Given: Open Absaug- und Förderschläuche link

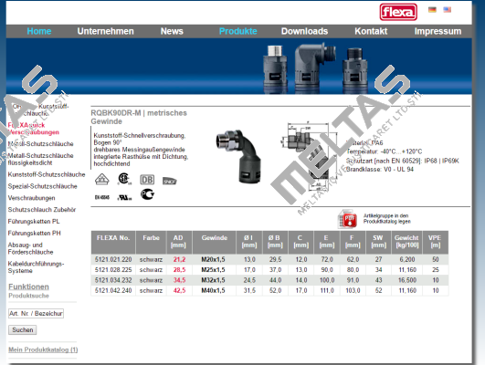Looking at the screenshot, I should pos(30,248).
